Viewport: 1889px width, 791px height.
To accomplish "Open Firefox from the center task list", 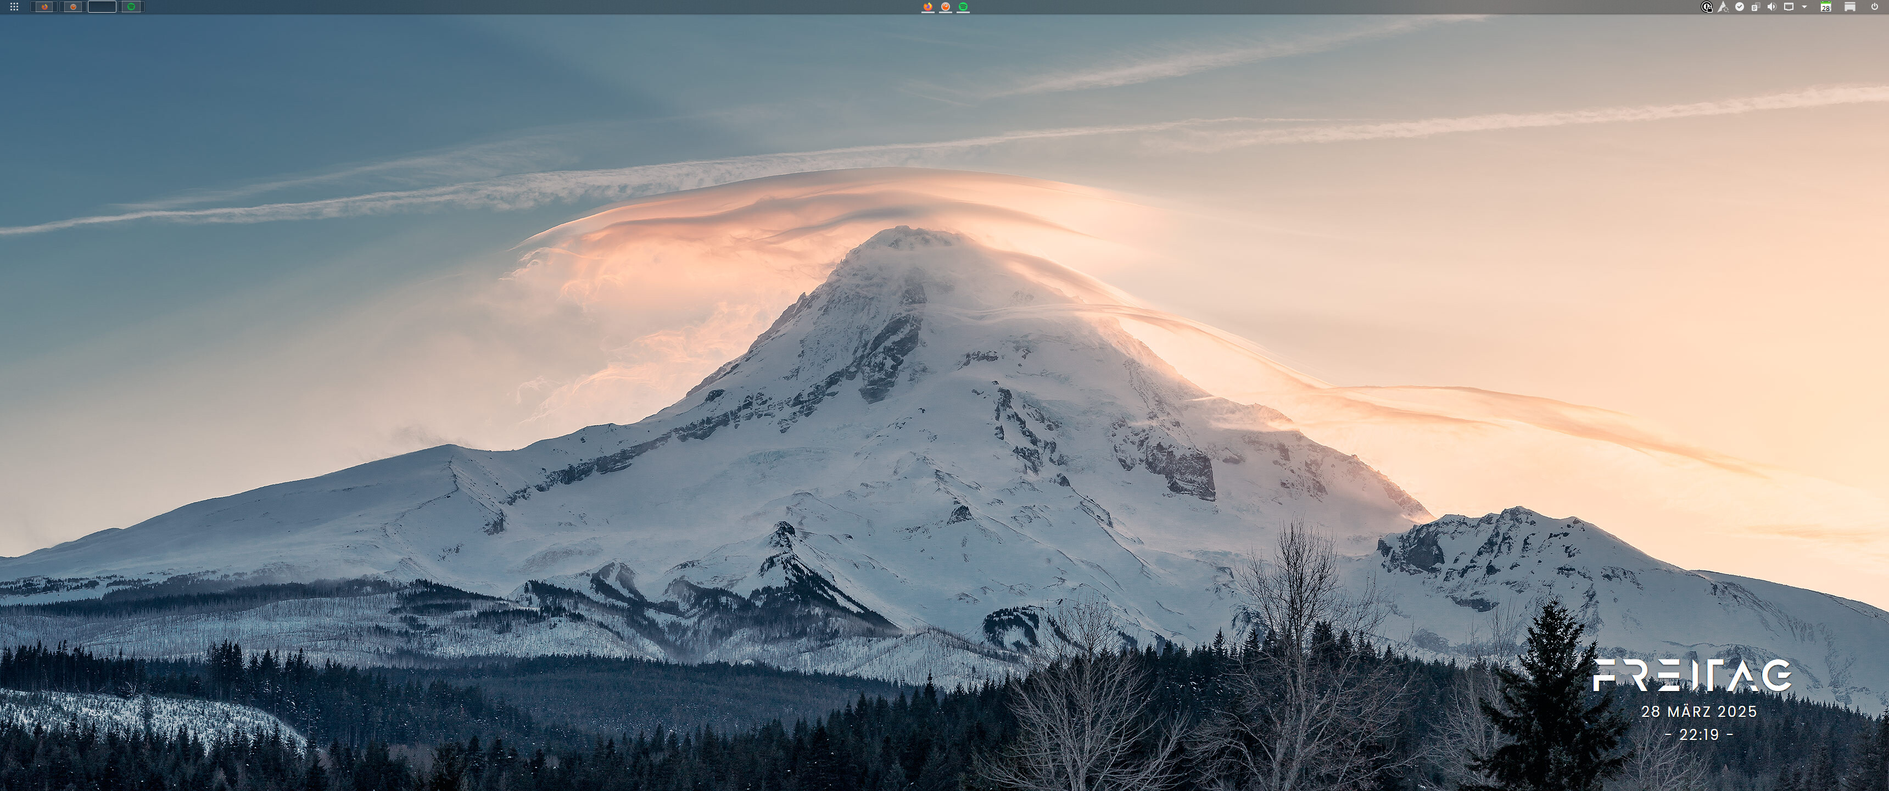I will click(927, 7).
